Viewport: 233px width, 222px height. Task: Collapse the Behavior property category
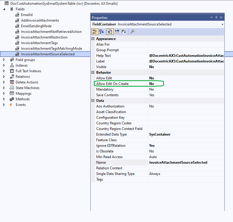(x=93, y=73)
